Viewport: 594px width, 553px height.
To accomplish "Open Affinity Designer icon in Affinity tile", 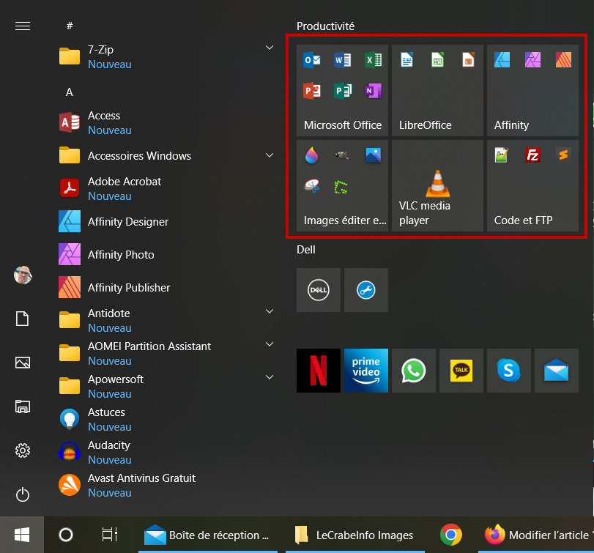I will click(x=502, y=60).
